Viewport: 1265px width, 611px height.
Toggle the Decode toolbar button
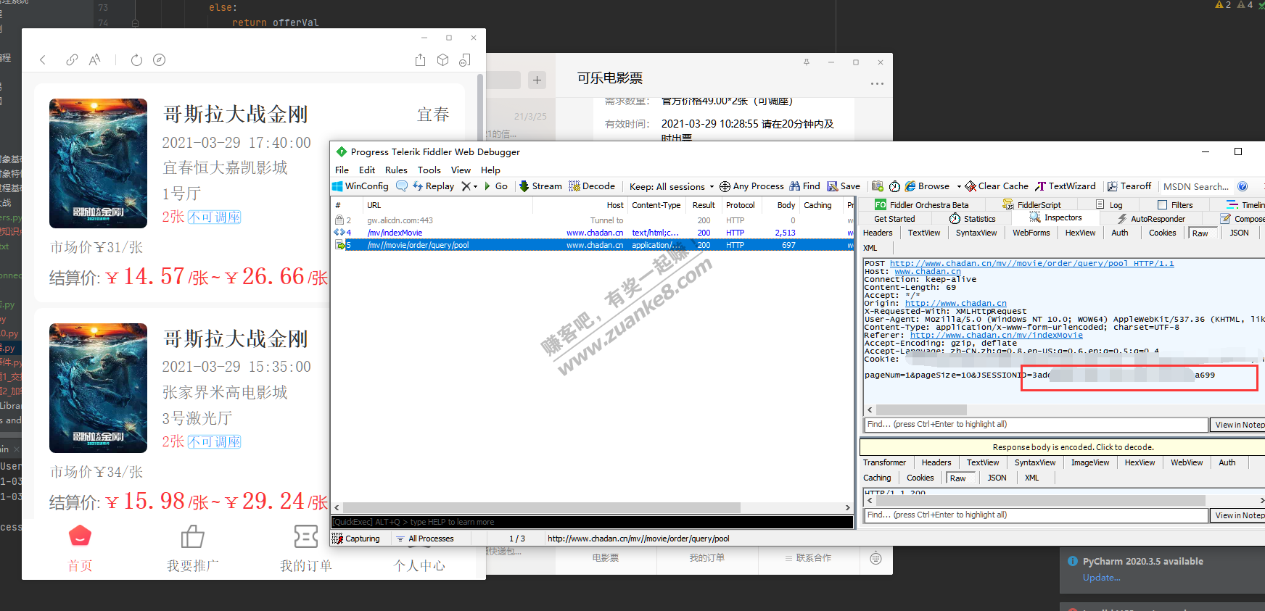592,186
